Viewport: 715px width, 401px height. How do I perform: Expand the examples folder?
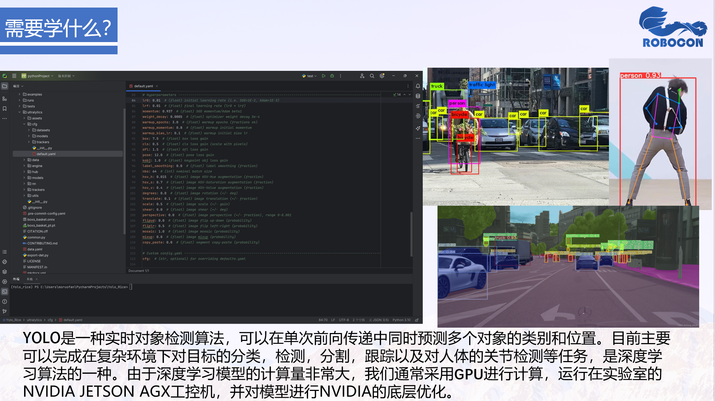20,95
